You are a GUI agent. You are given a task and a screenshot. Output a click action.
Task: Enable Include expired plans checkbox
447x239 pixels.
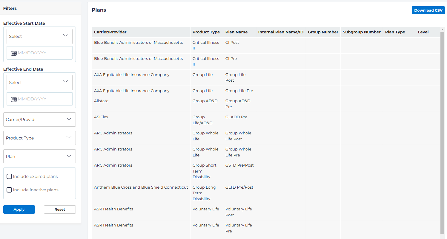click(9, 176)
